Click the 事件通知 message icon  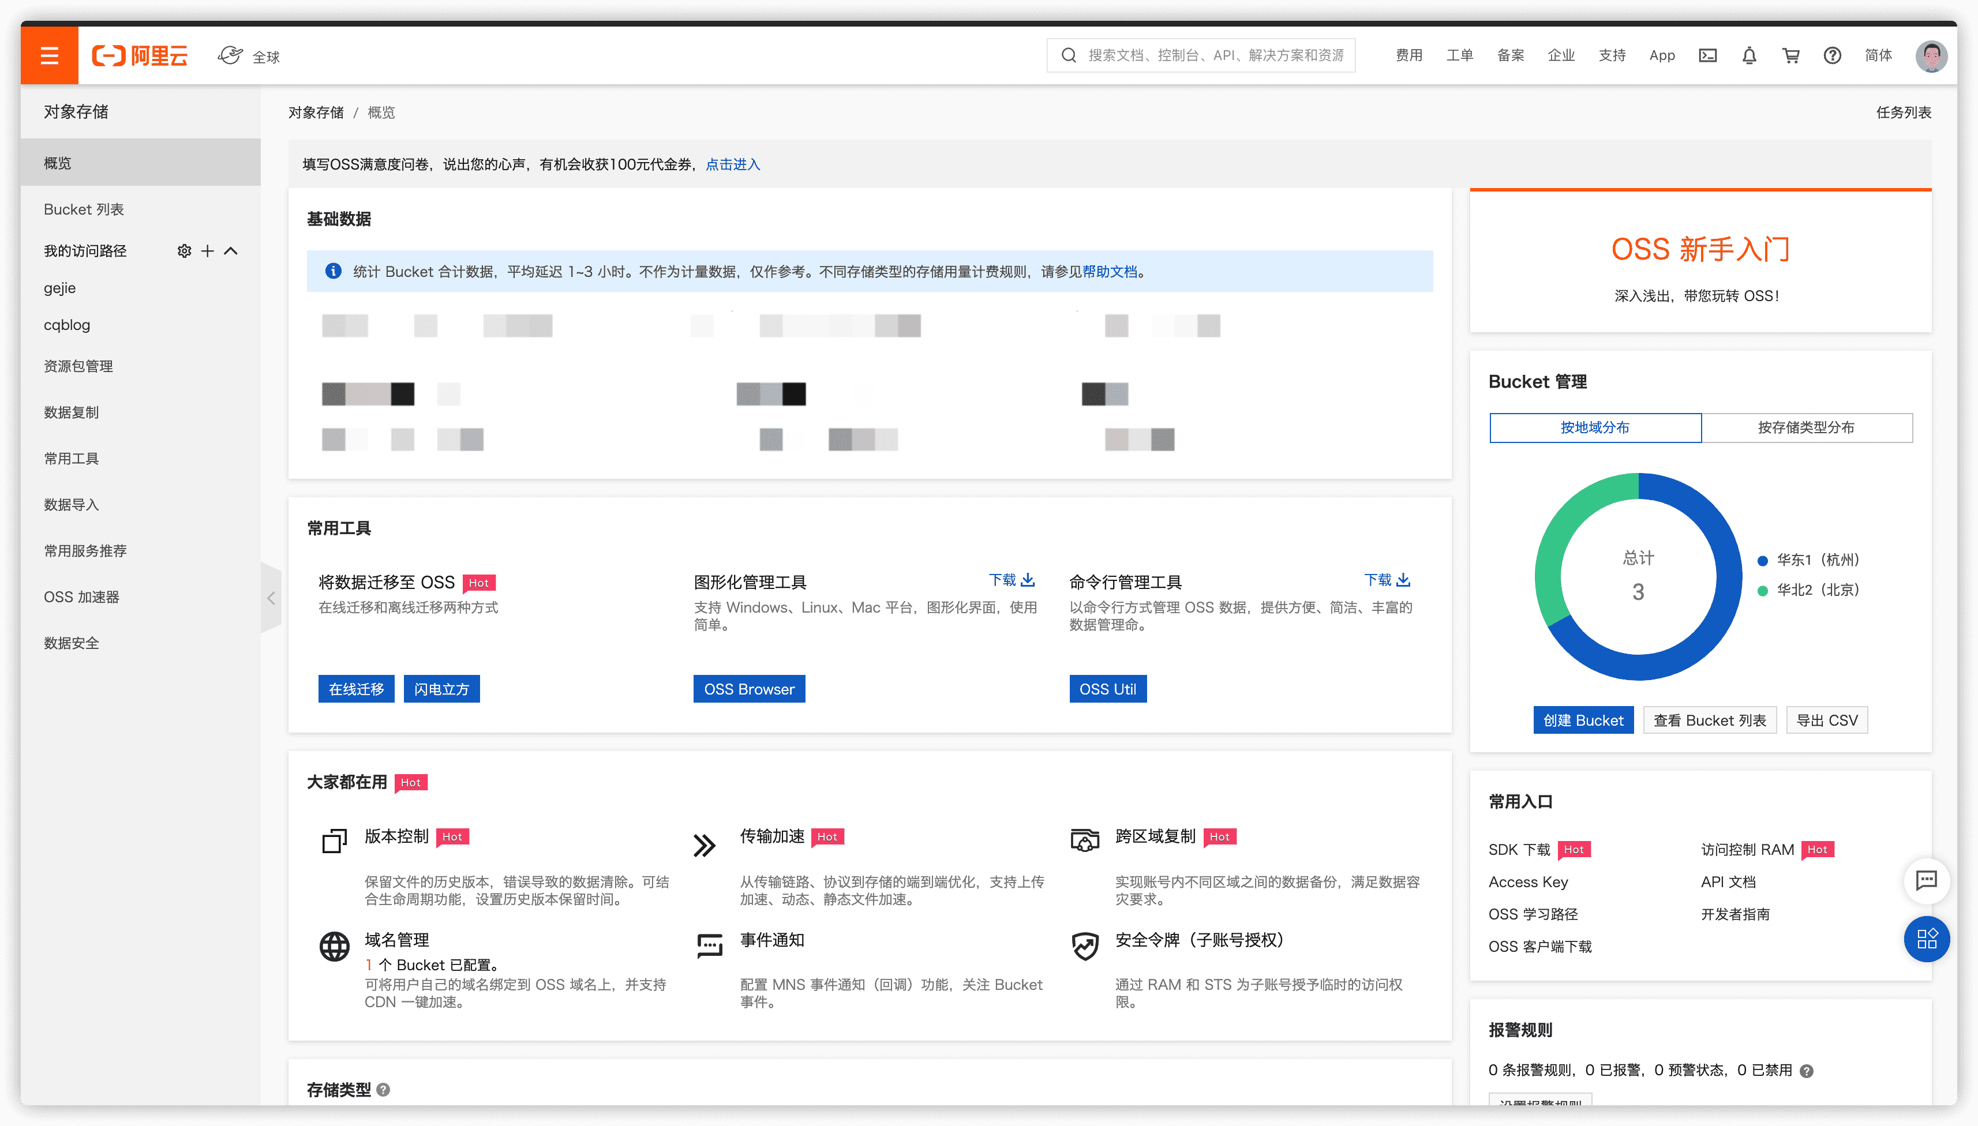click(x=709, y=945)
